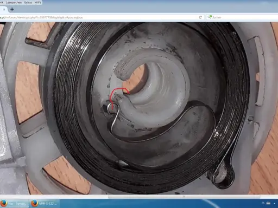Image resolution: width=278 pixels, height=208 pixels.
Task: Open the Extras menu
Action: pyautogui.click(x=28, y=3)
